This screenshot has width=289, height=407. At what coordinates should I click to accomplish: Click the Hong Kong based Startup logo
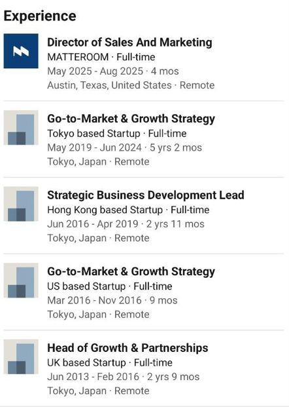coord(21,204)
